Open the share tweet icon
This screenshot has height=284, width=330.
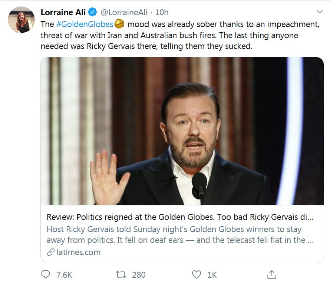tap(272, 274)
